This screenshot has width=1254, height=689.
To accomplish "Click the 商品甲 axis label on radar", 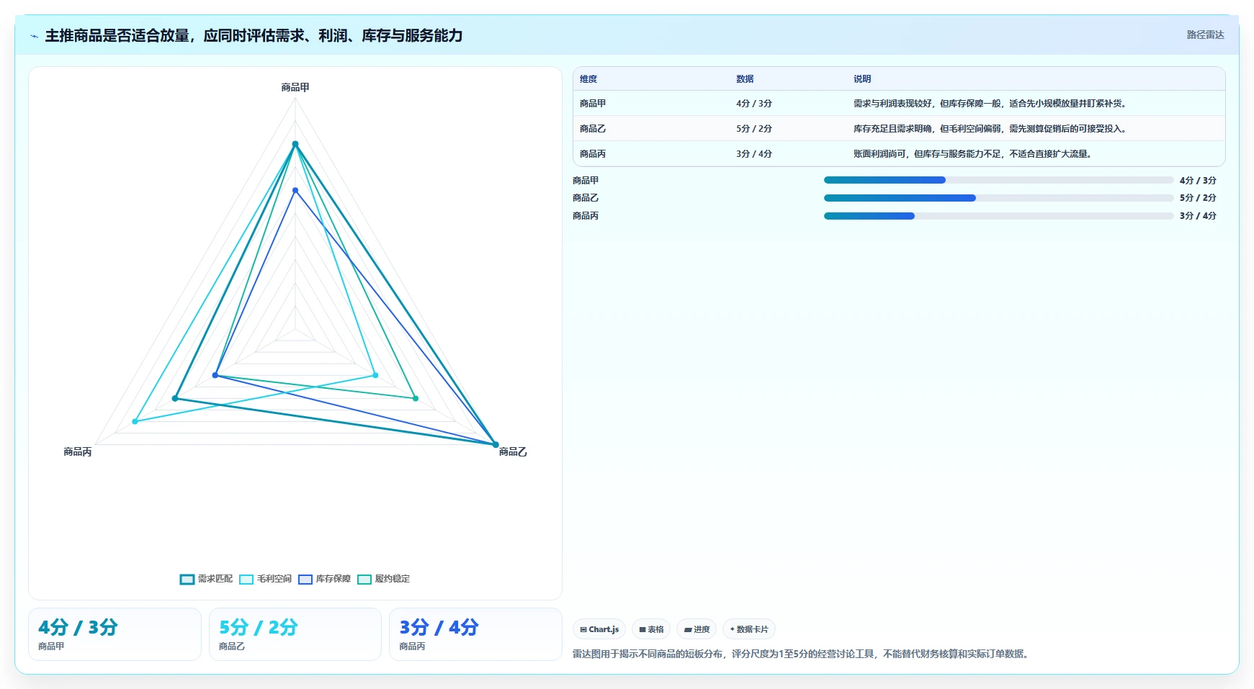I will click(x=295, y=87).
